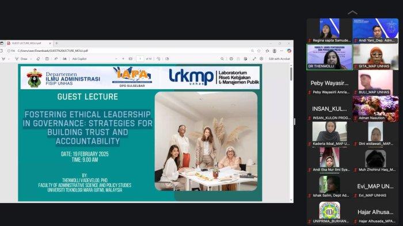Click the Translate icon in PDF toolbar
The height and width of the screenshot is (226, 403).
64,59
